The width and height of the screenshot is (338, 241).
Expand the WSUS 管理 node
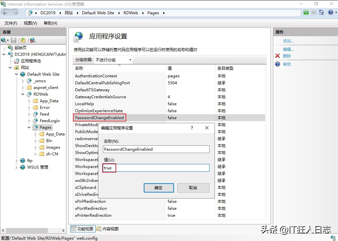coord(16,167)
